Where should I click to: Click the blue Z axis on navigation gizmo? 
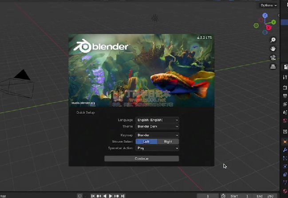point(265,15)
